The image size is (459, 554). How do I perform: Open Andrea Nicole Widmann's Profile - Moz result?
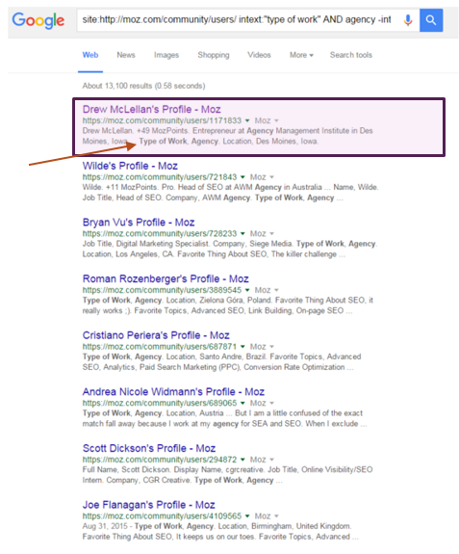click(x=173, y=392)
